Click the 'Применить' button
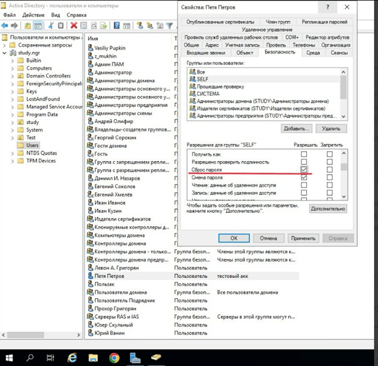The height and width of the screenshot is (366, 378). [303, 238]
